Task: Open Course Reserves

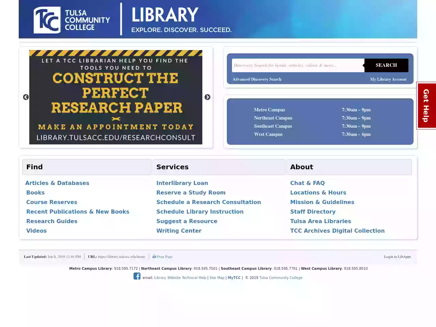Action: [52, 202]
